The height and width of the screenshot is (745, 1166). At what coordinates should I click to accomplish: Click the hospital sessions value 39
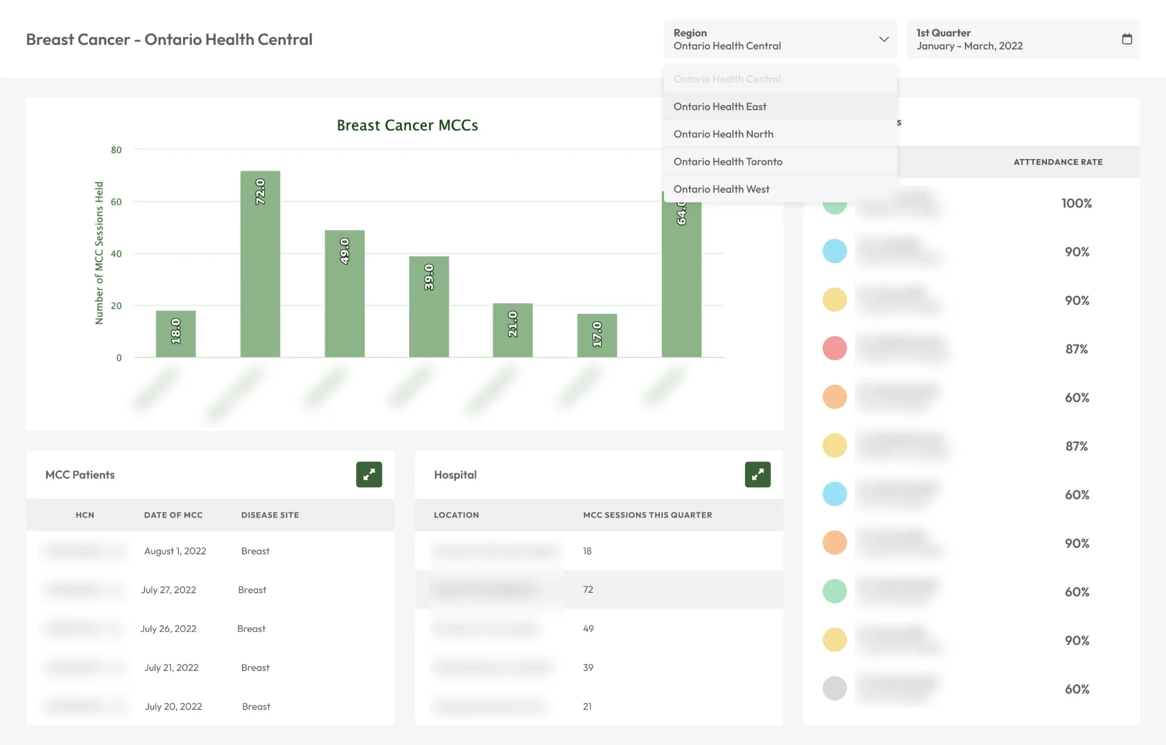point(588,667)
